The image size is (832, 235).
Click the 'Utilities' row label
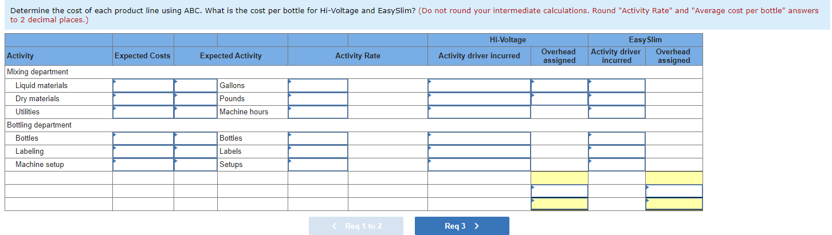tap(28, 111)
